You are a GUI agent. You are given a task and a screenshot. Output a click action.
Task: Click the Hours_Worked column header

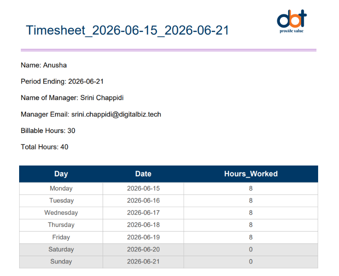251,174
